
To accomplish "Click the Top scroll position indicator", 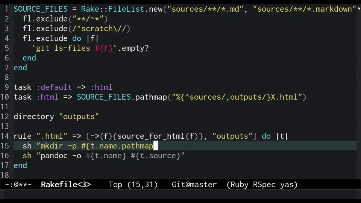I will (115, 185).
